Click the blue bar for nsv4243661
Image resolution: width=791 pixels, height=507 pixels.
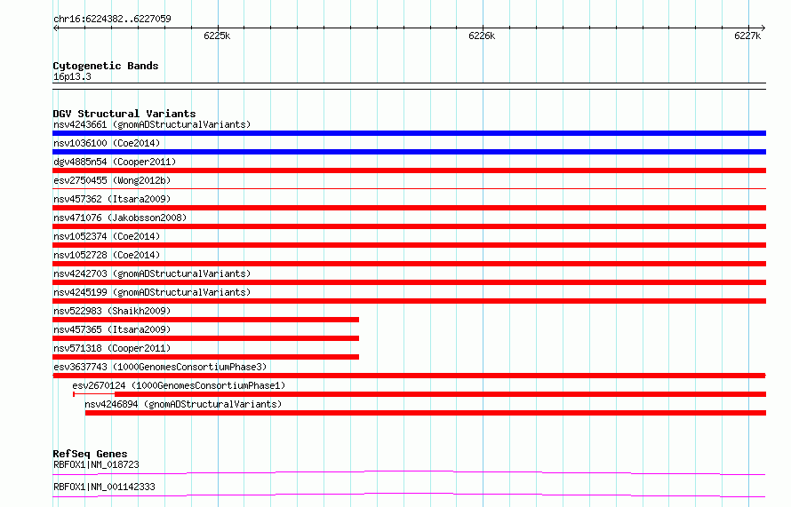click(409, 133)
